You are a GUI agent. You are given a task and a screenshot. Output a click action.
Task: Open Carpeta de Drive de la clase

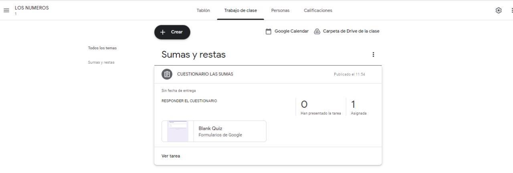351,31
